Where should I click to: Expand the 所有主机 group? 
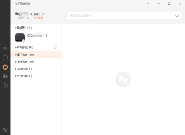16,47
